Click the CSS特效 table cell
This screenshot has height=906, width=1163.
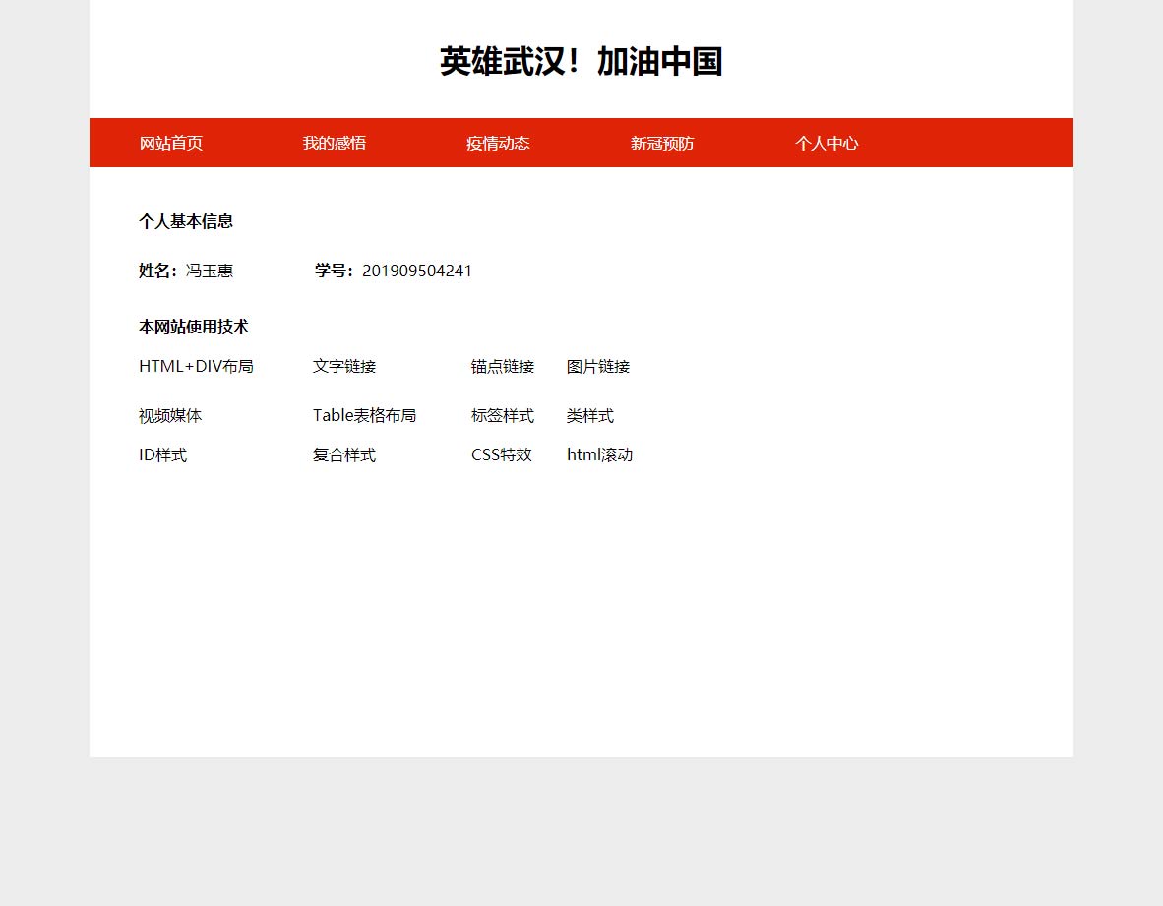502,454
